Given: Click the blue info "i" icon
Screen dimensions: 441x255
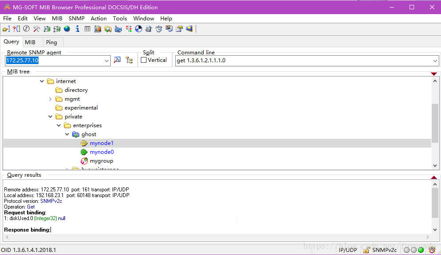Looking at the screenshot, I should point(77,29).
